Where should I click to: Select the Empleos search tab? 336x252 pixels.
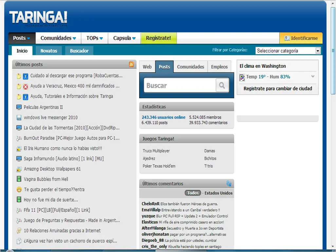pyautogui.click(x=219, y=67)
